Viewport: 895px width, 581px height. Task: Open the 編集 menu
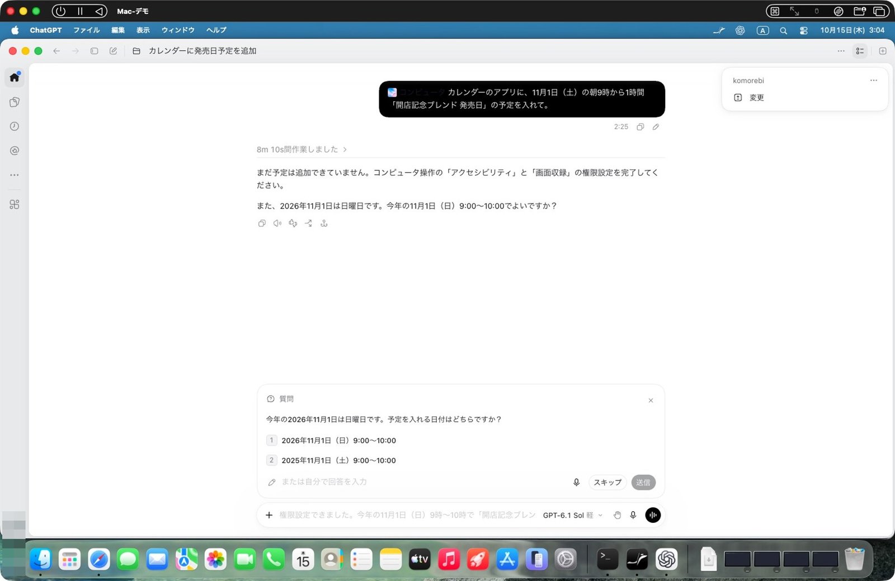coord(118,30)
